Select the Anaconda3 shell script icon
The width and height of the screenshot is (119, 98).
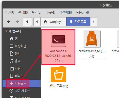click(59, 39)
